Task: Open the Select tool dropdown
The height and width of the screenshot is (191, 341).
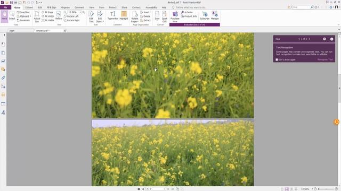Action: [x=12, y=21]
